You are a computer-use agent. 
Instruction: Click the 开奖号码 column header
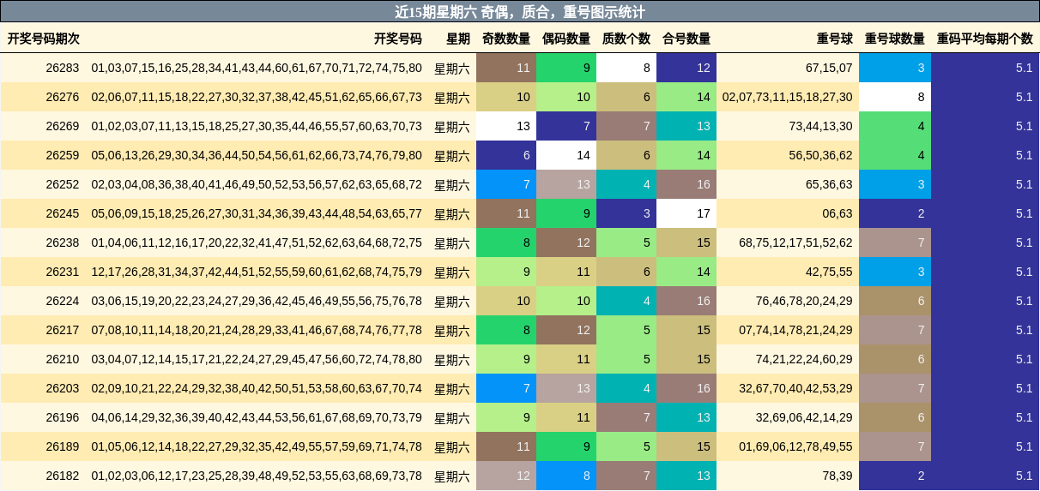pyautogui.click(x=398, y=39)
